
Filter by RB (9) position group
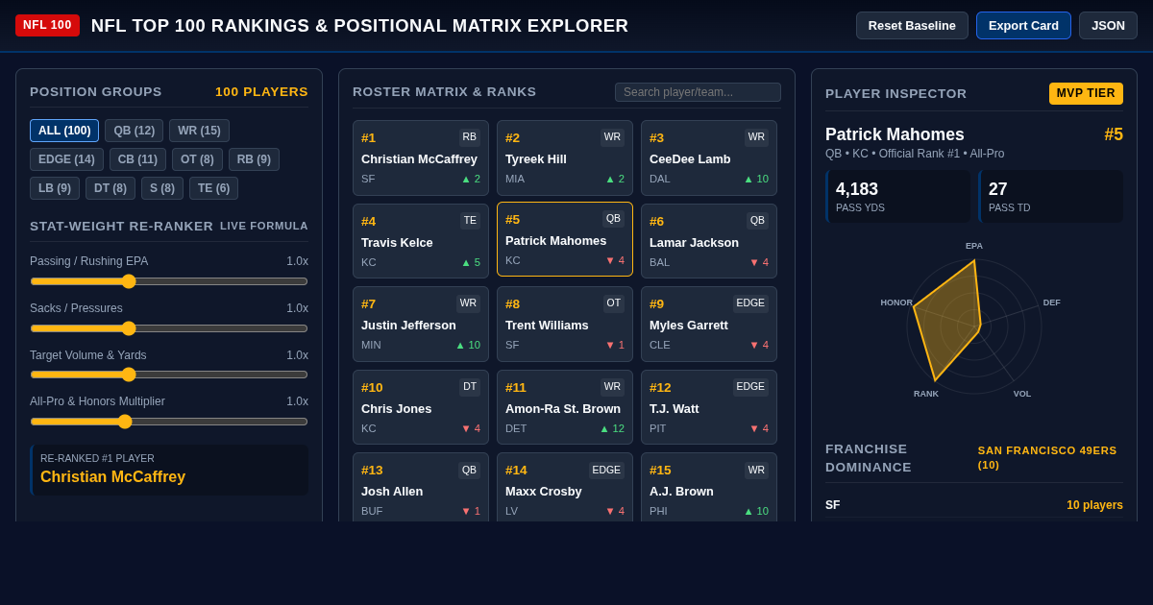[x=254, y=159]
